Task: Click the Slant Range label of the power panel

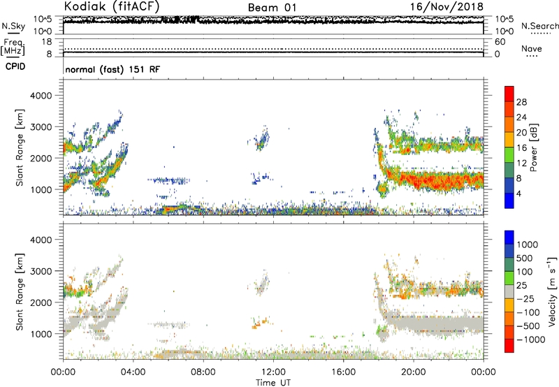Action: pos(20,147)
